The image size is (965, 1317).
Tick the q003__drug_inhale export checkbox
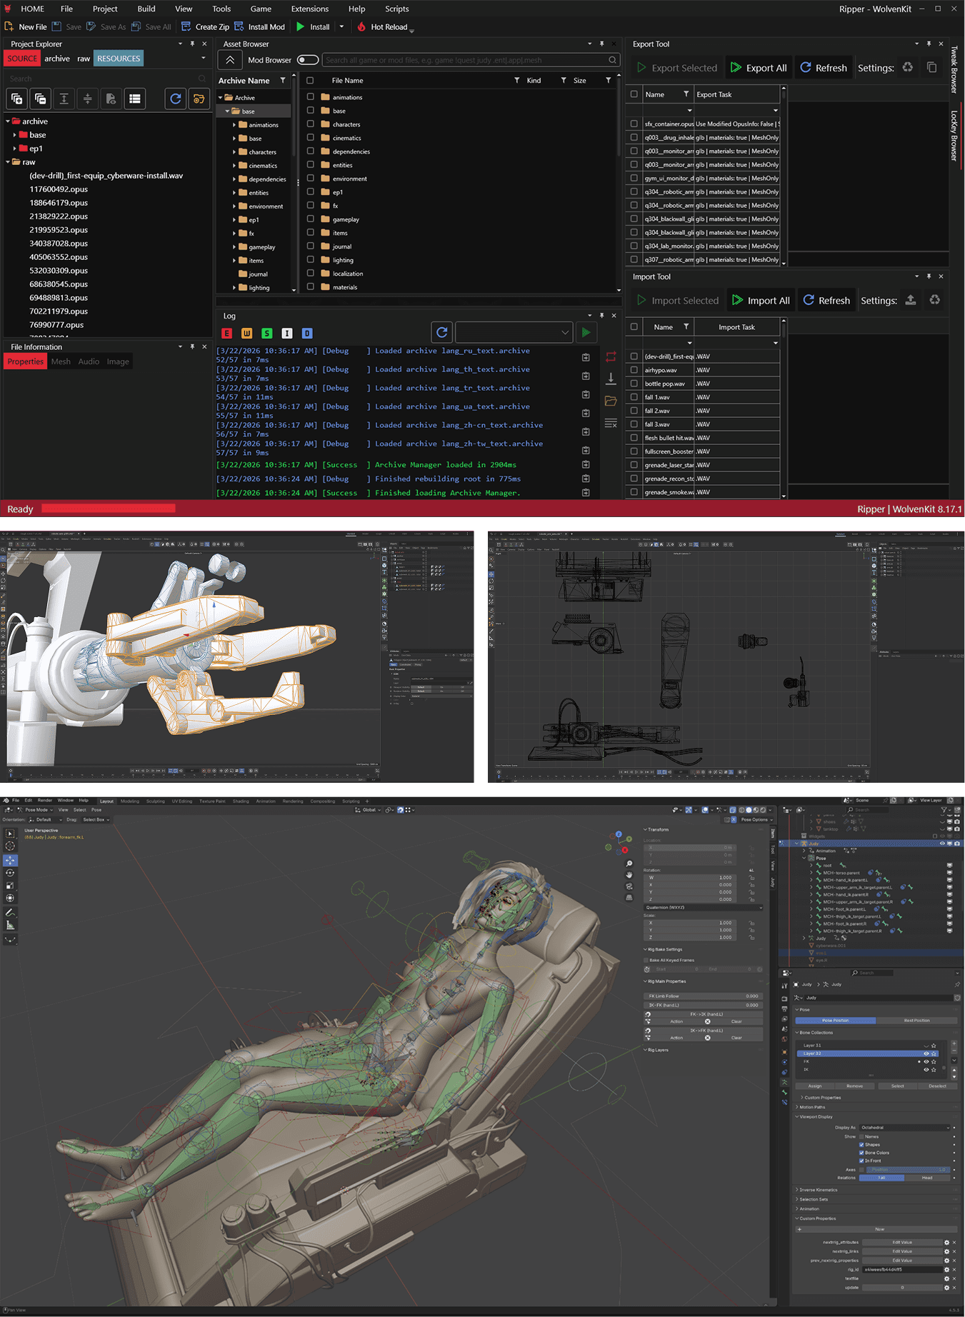[634, 137]
